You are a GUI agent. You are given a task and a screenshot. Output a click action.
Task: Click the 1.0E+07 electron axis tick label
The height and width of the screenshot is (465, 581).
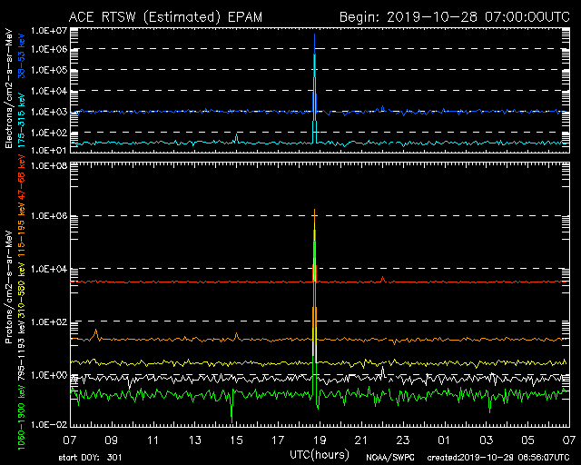click(x=49, y=29)
